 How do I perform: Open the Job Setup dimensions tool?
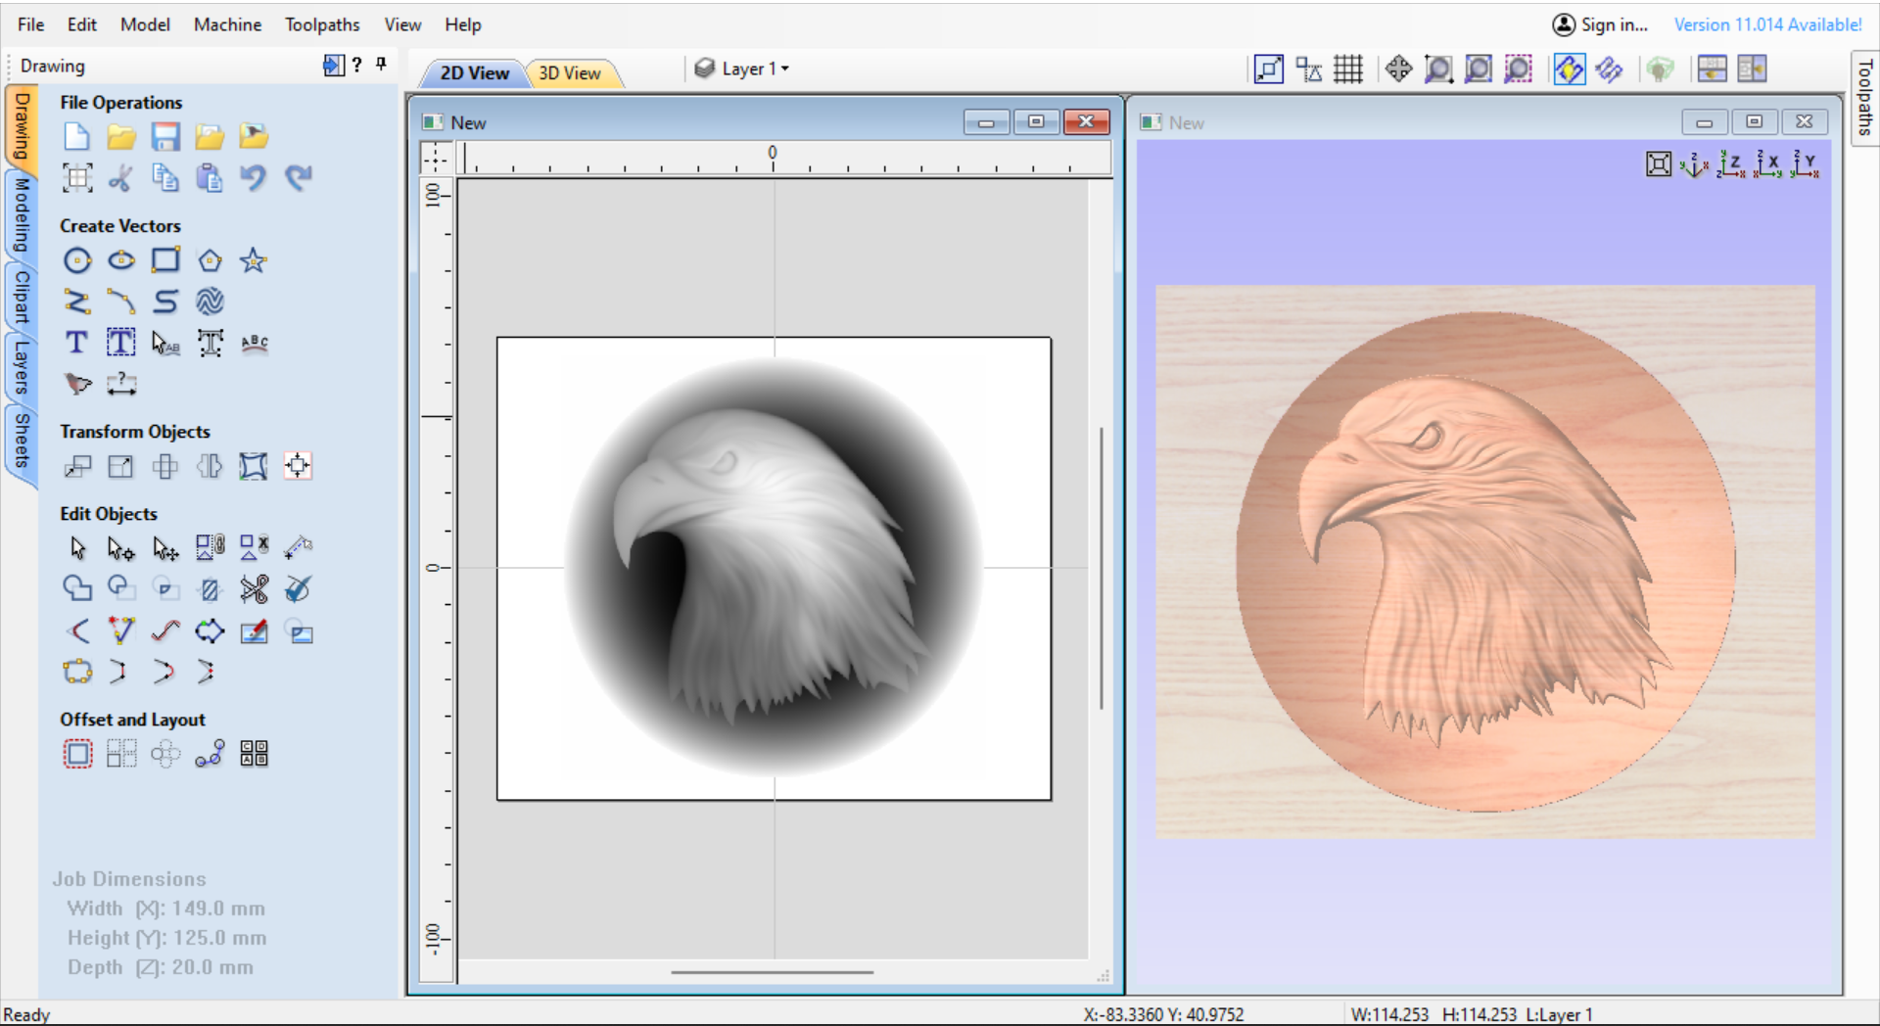point(76,177)
